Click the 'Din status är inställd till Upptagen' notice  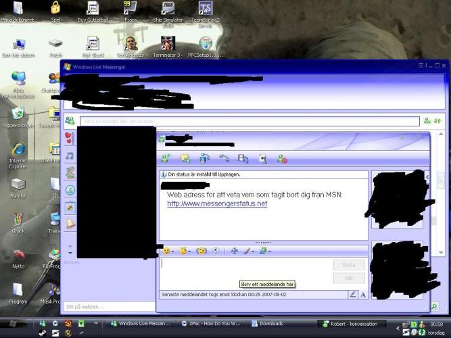pyautogui.click(x=204, y=174)
